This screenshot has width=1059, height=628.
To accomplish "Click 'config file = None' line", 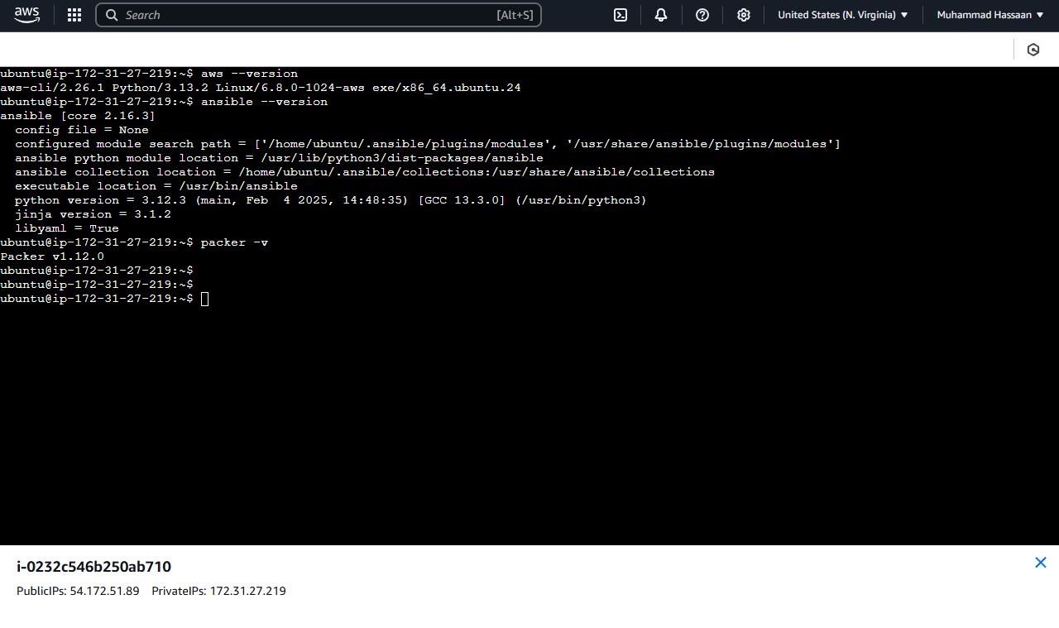I will [x=82, y=130].
